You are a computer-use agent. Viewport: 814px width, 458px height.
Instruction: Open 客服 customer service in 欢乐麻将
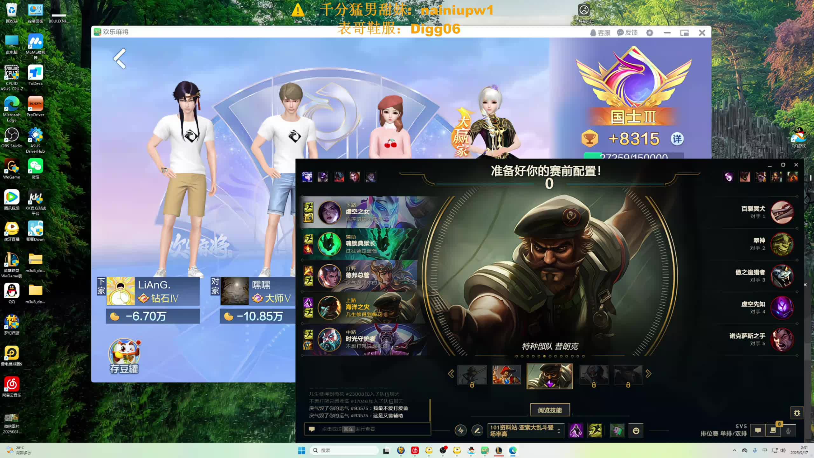[600, 33]
